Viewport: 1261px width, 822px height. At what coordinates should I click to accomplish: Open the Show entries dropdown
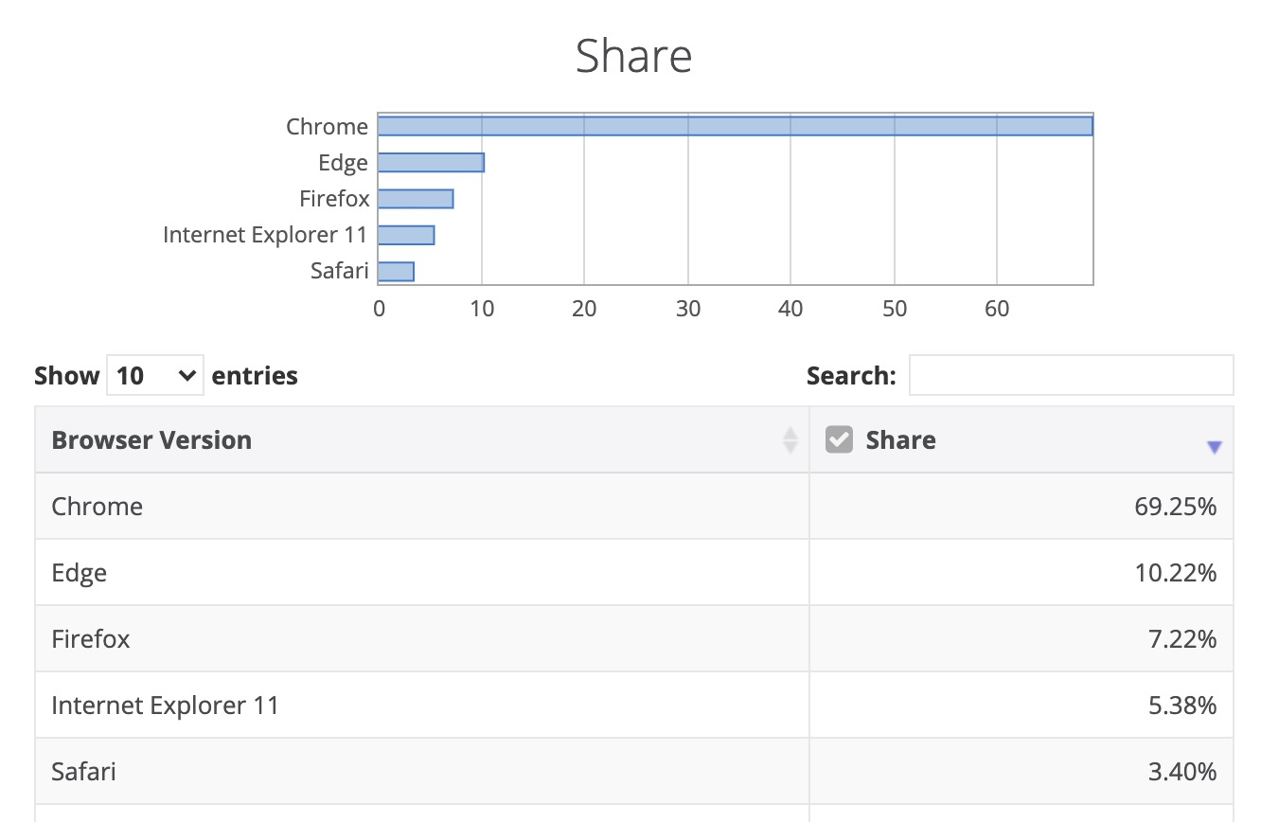155,376
